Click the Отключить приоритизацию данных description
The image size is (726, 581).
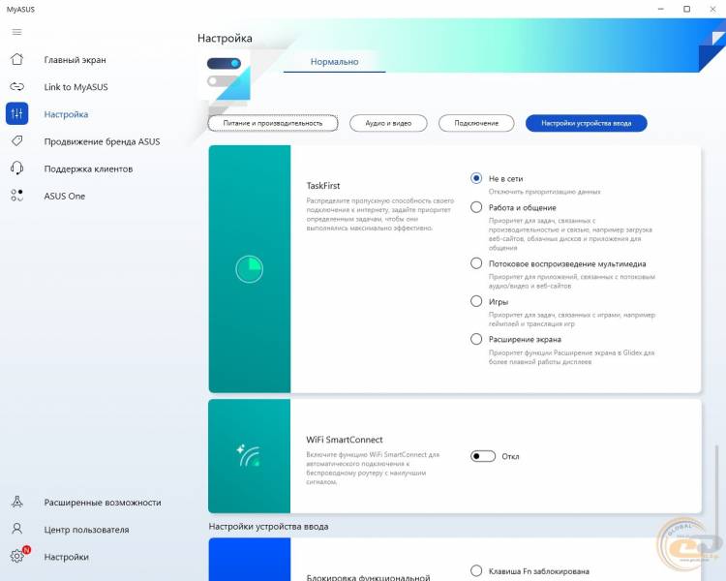(544, 192)
